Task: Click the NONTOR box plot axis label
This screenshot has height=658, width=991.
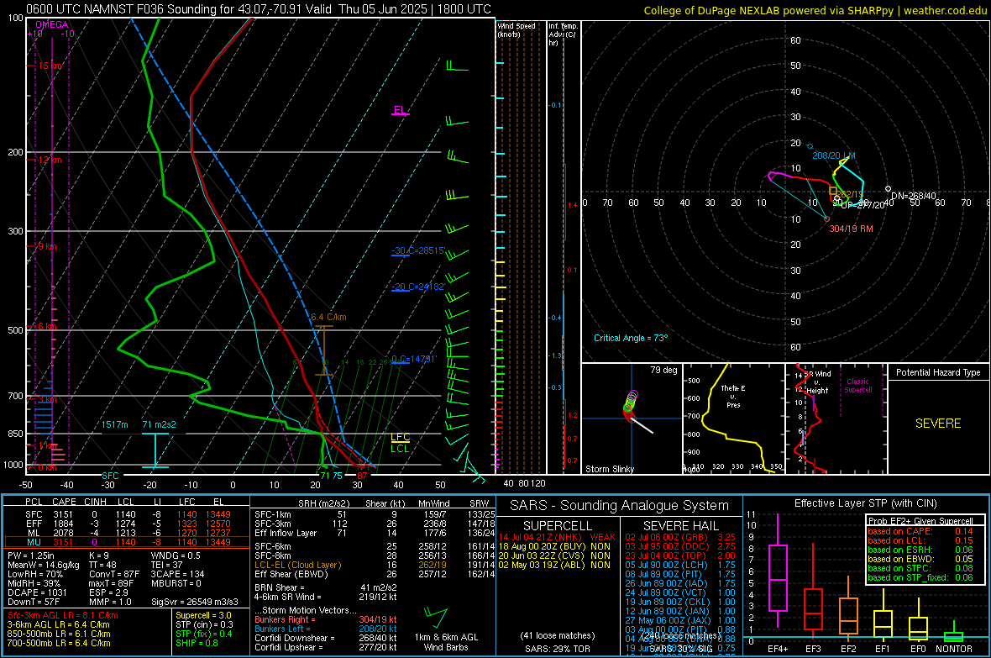Action: pyautogui.click(x=954, y=649)
